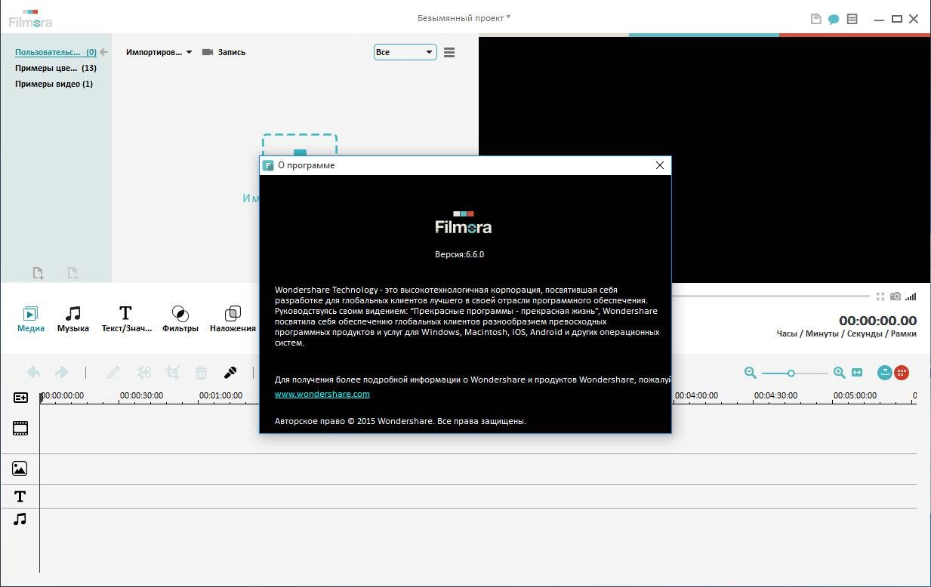The width and height of the screenshot is (931, 587).
Task: Click the timeline playhead marker at start
Action: (x=41, y=396)
